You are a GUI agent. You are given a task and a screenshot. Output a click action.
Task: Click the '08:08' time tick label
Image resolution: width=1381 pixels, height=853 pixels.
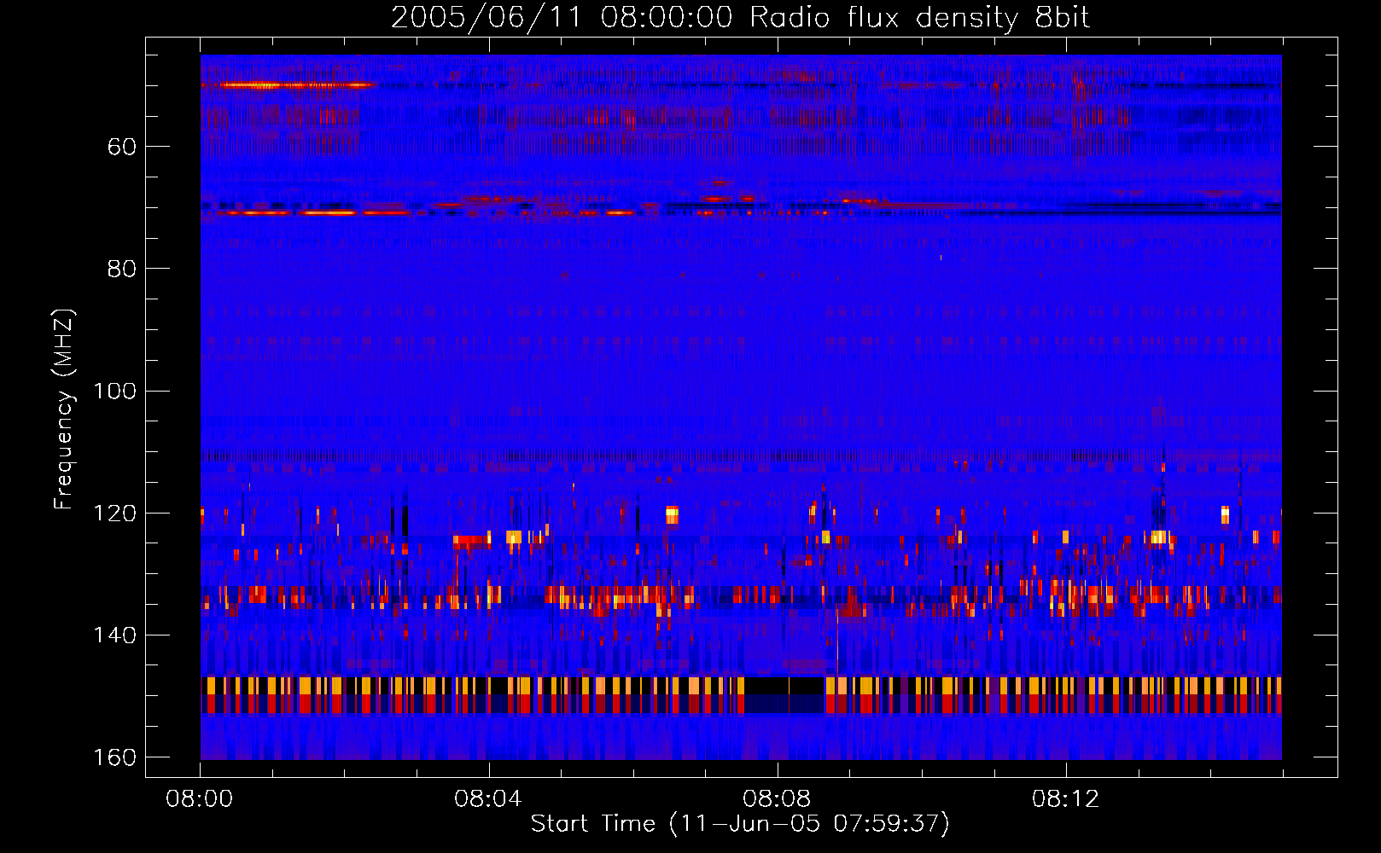777,799
